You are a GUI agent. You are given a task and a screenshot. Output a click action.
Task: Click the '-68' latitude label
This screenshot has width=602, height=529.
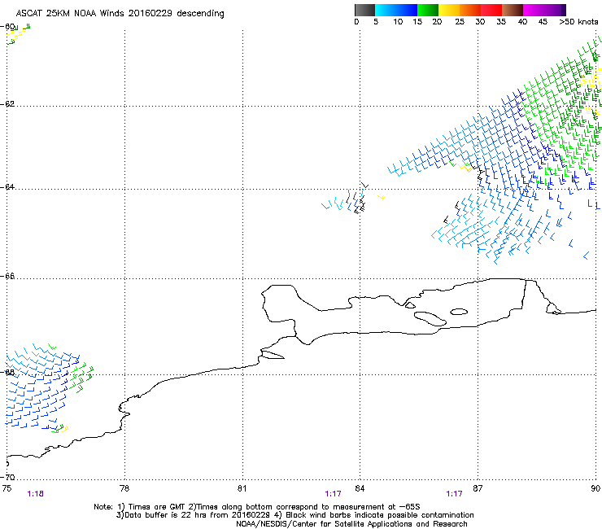7,372
